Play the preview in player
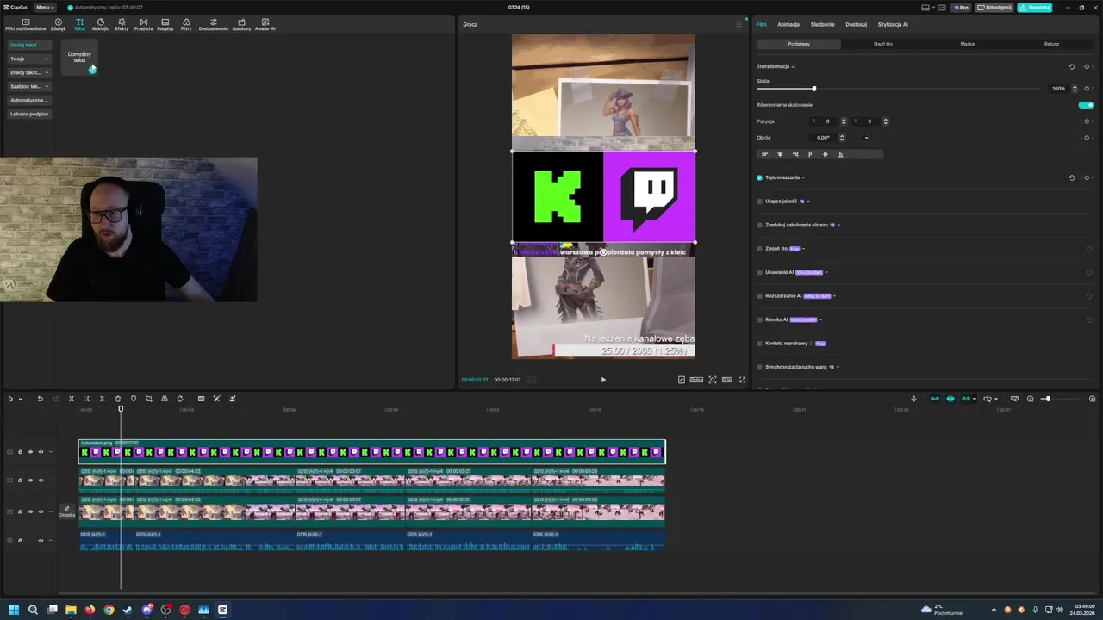This screenshot has width=1103, height=620. click(603, 380)
